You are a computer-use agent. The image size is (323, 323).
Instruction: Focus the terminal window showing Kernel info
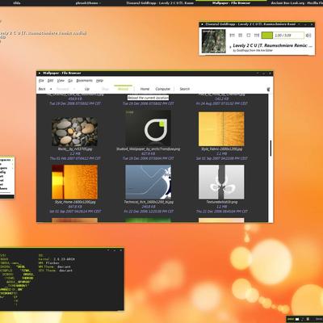point(61,279)
